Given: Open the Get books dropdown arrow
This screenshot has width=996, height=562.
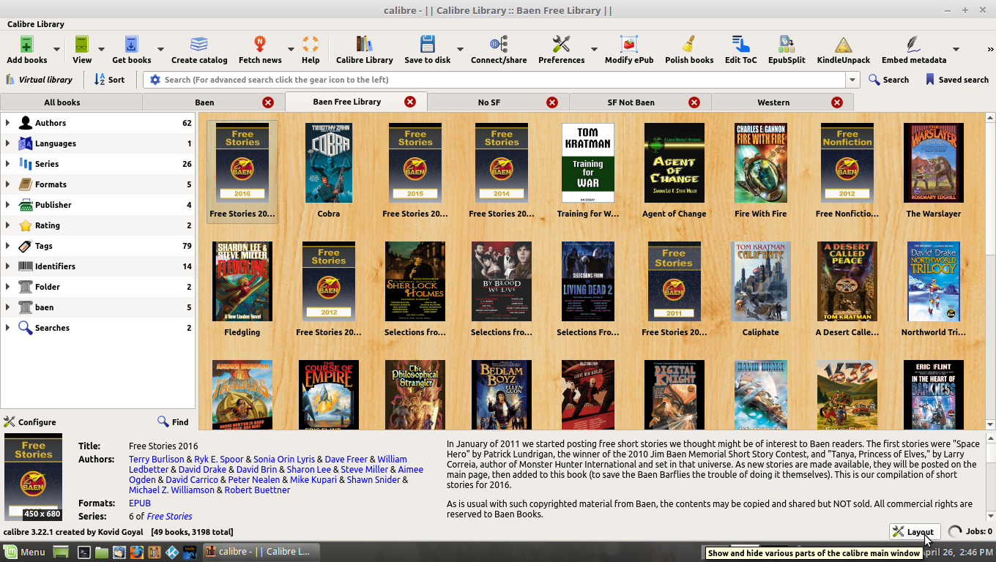Looking at the screenshot, I should [160, 50].
